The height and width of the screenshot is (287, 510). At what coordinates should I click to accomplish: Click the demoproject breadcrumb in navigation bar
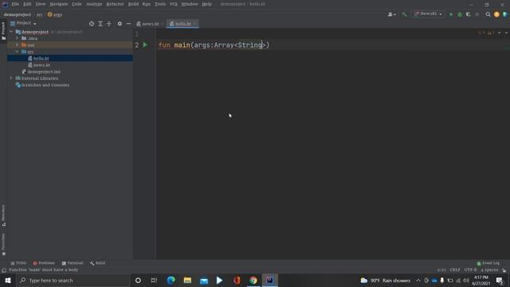click(x=18, y=14)
